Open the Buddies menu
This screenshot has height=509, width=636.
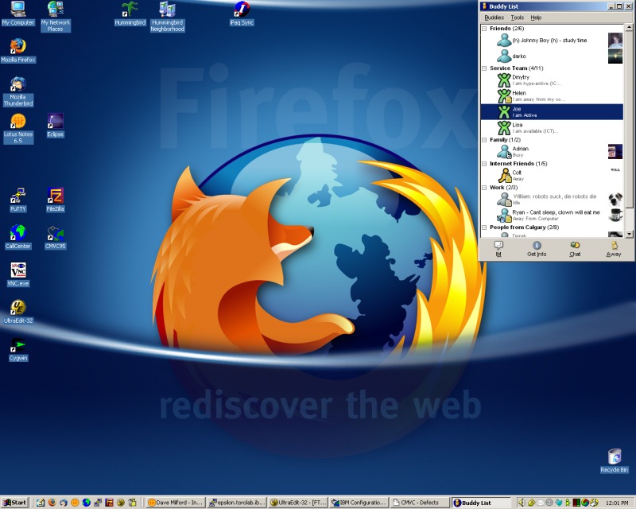494,17
